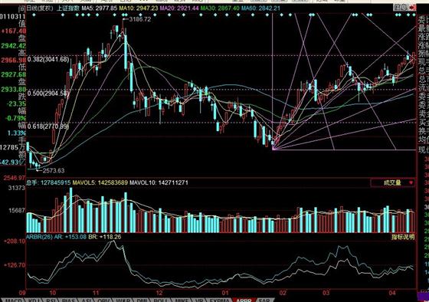The height and width of the screenshot is (302, 429).
Task: Click the MA60: 2842.21 value
Action: [260, 8]
